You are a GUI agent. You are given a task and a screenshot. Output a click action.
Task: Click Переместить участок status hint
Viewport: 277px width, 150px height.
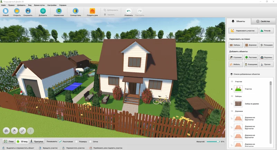75,148
